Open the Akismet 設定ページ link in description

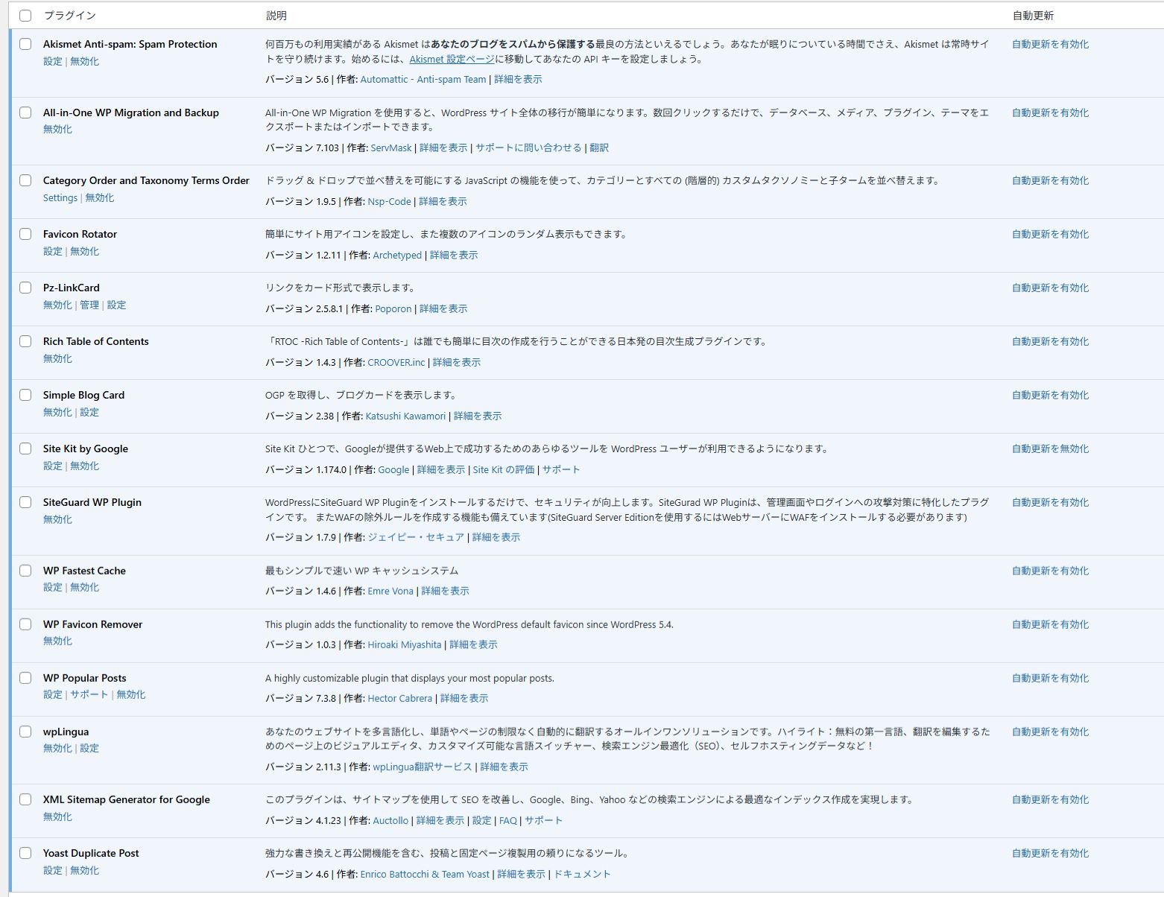point(452,59)
